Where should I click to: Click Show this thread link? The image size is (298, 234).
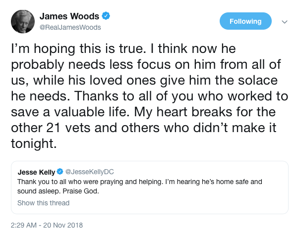click(x=43, y=203)
